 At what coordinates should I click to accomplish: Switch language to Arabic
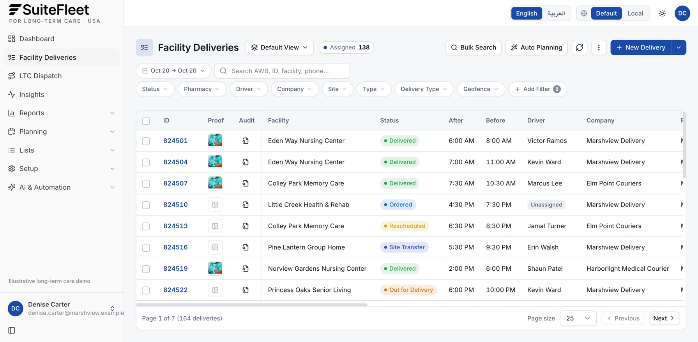coord(556,13)
